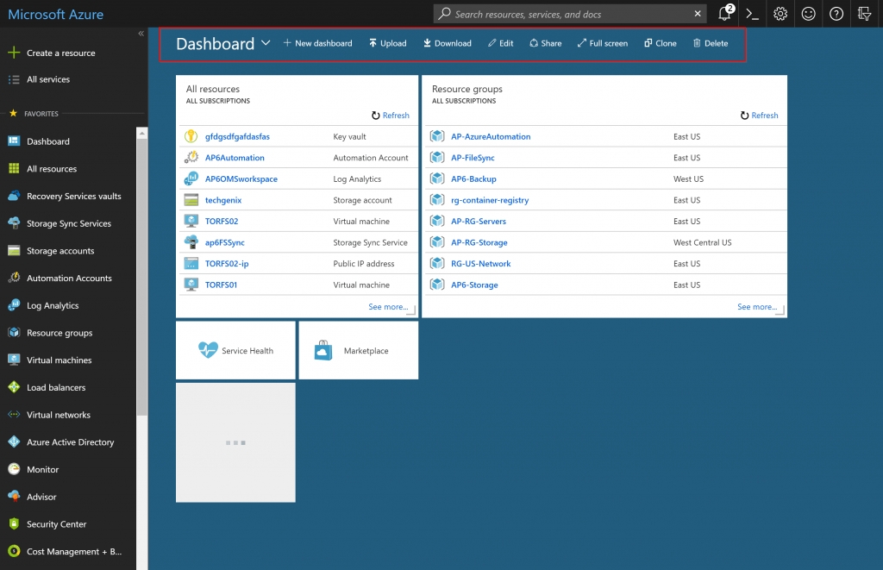Screen dimensions: 883x570
Task: Share the dashboard
Action: coord(545,43)
